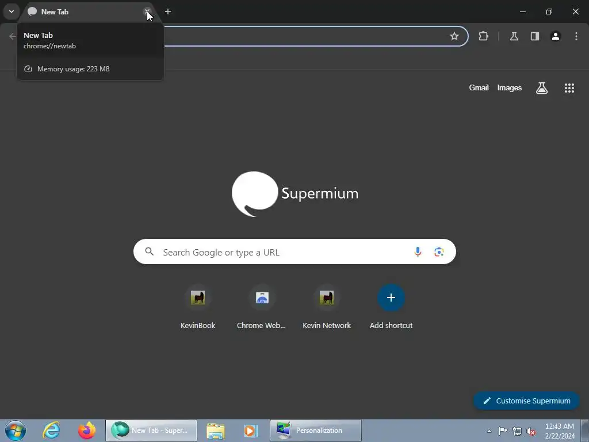589x442 pixels.
Task: Open the Action Center flag icon
Action: pos(503,430)
